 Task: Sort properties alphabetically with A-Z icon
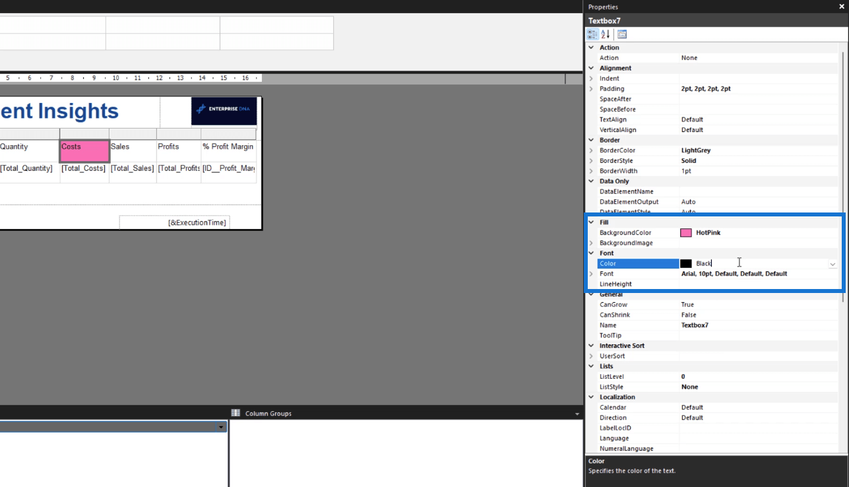click(x=605, y=34)
